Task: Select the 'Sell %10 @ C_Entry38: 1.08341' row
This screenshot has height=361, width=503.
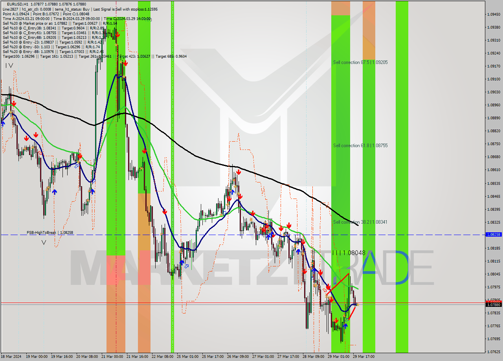Action: [x=53, y=28]
